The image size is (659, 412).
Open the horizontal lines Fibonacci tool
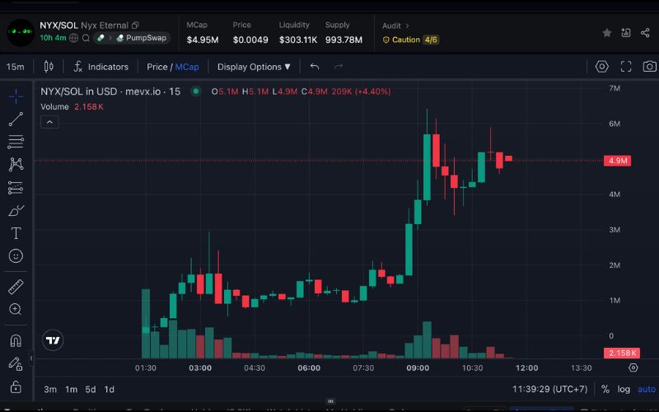click(x=16, y=142)
